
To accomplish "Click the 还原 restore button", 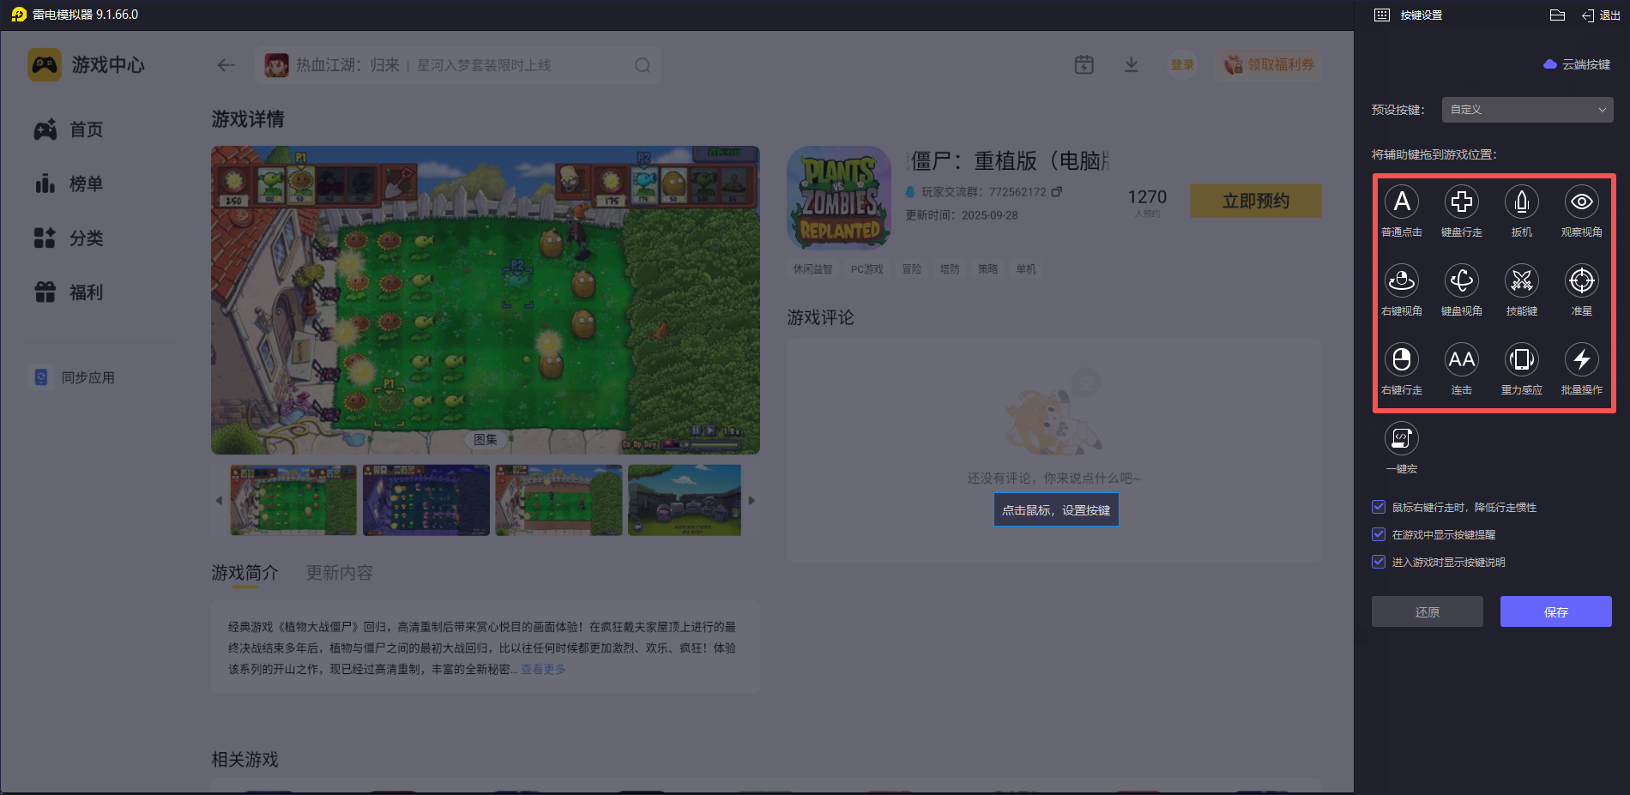I will point(1428,611).
